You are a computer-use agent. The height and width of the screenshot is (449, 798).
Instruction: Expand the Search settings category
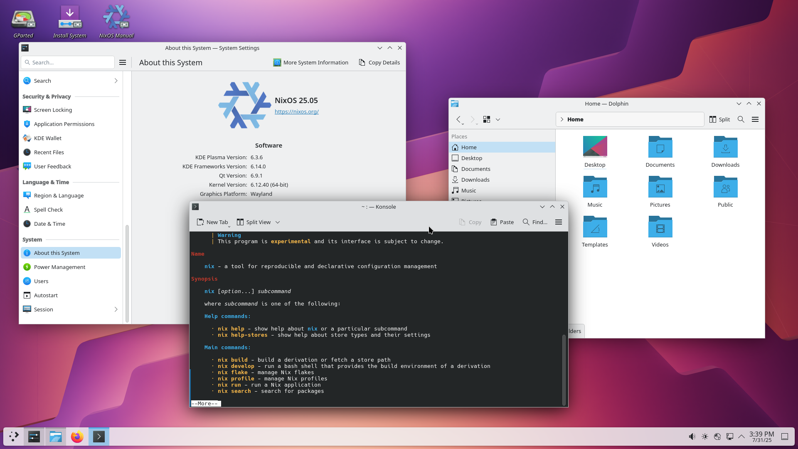[71, 81]
